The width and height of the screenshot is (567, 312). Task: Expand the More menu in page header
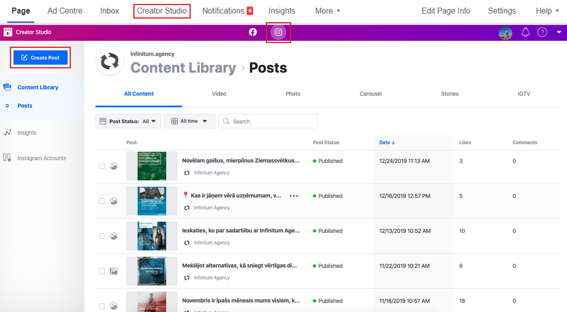[328, 11]
